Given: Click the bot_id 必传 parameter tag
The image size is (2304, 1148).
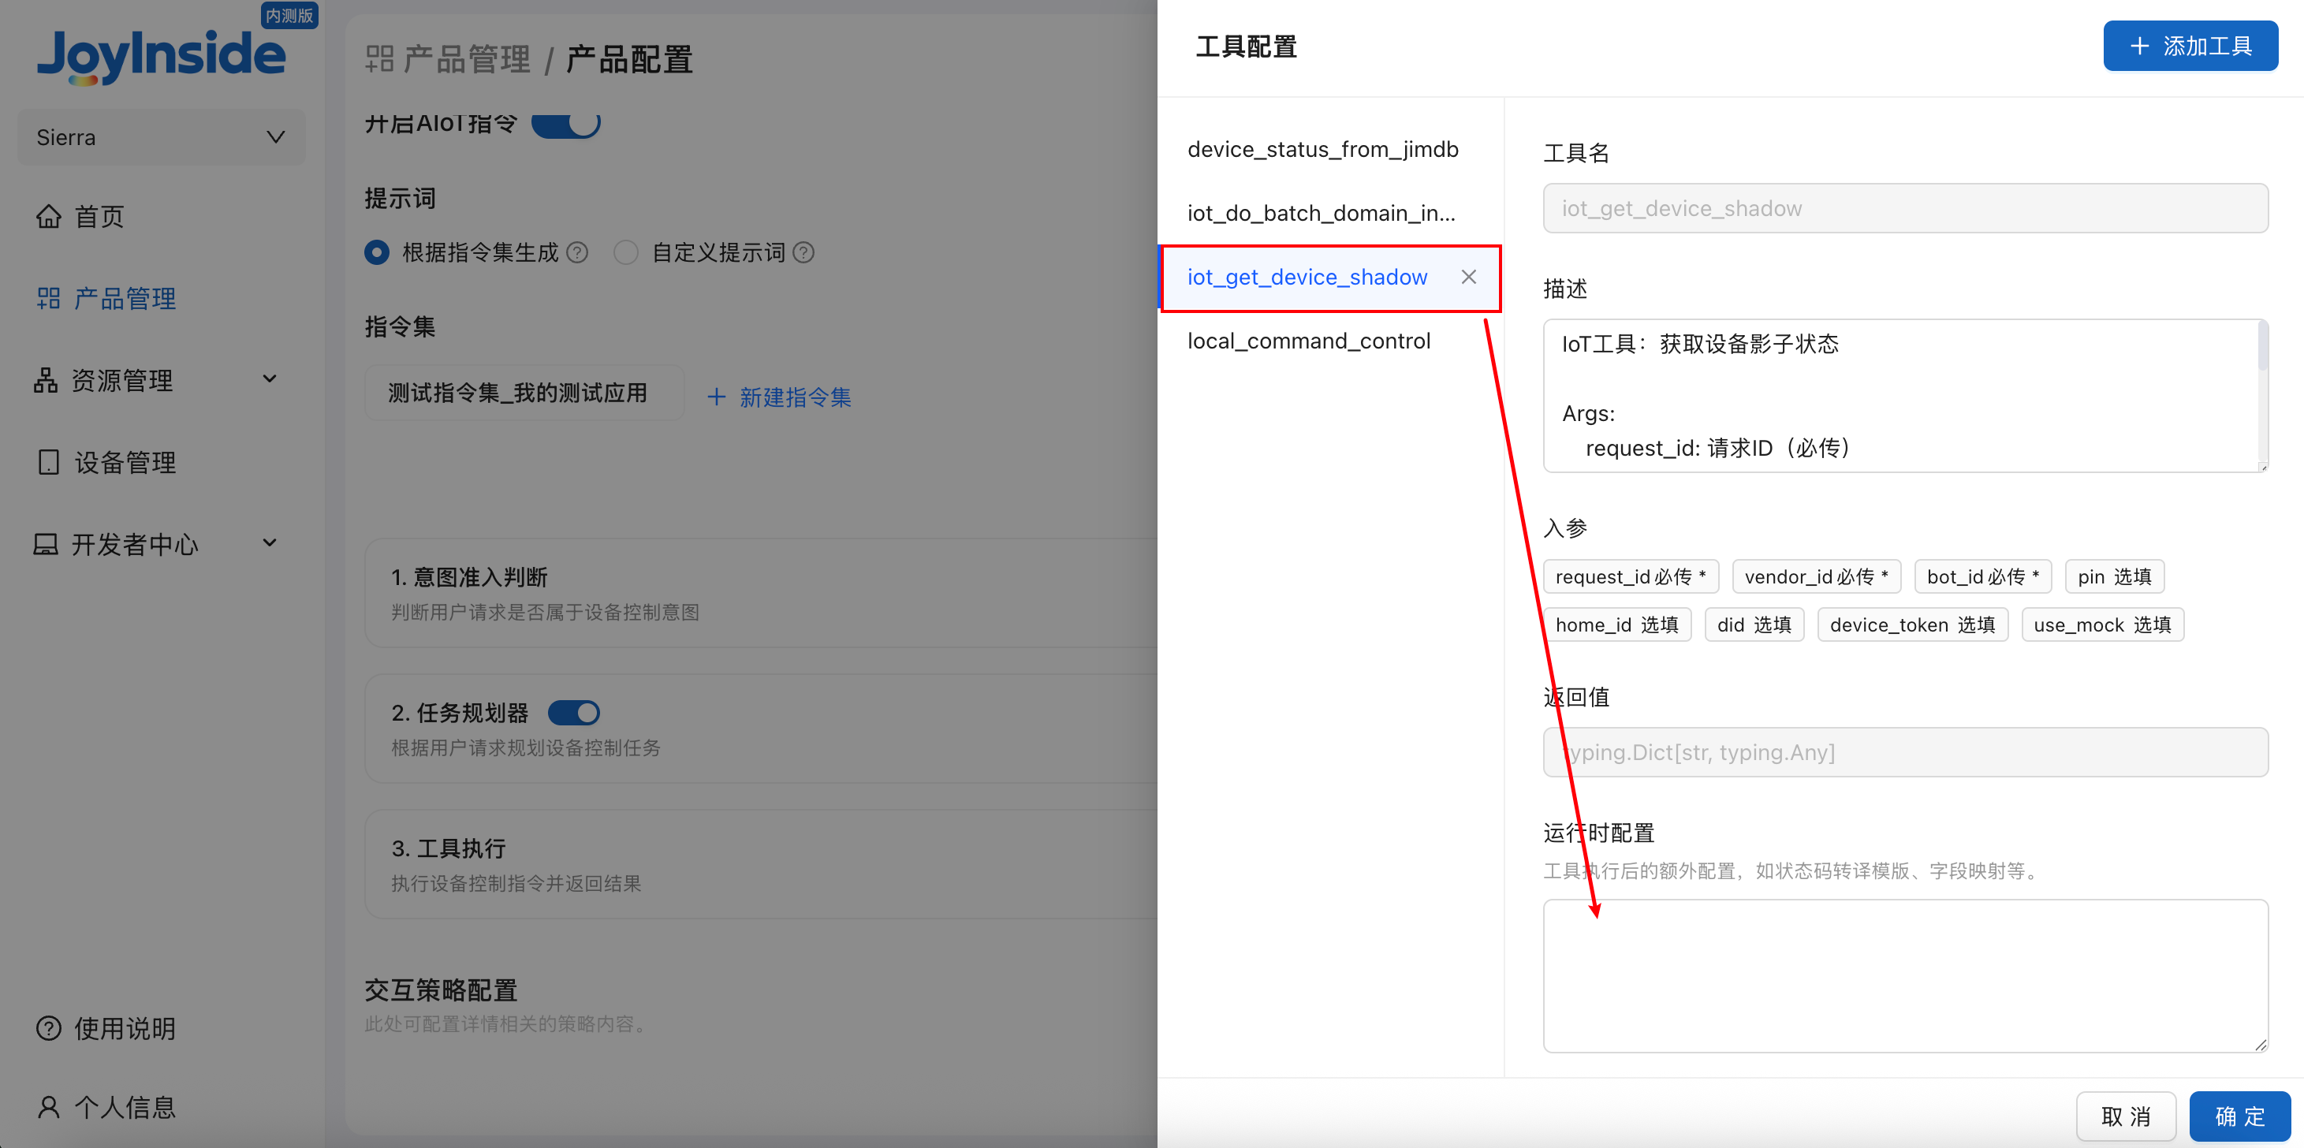Looking at the screenshot, I should tap(1983, 576).
